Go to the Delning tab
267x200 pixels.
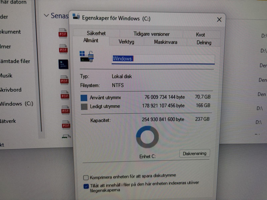tap(204, 43)
